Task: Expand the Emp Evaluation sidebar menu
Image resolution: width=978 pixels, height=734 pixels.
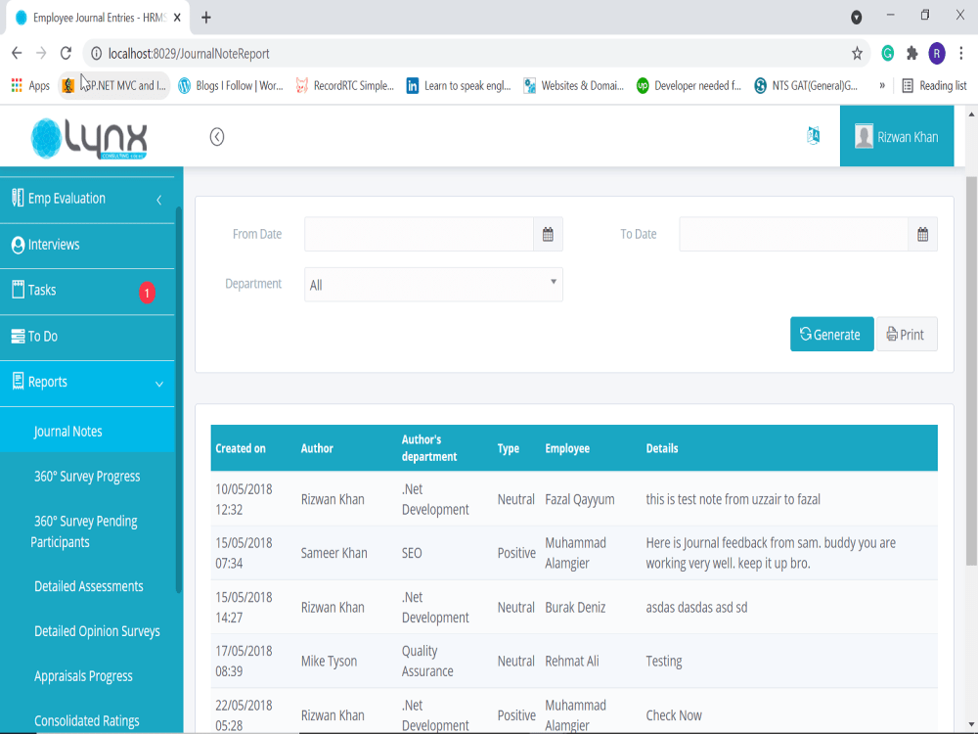Action: (87, 199)
